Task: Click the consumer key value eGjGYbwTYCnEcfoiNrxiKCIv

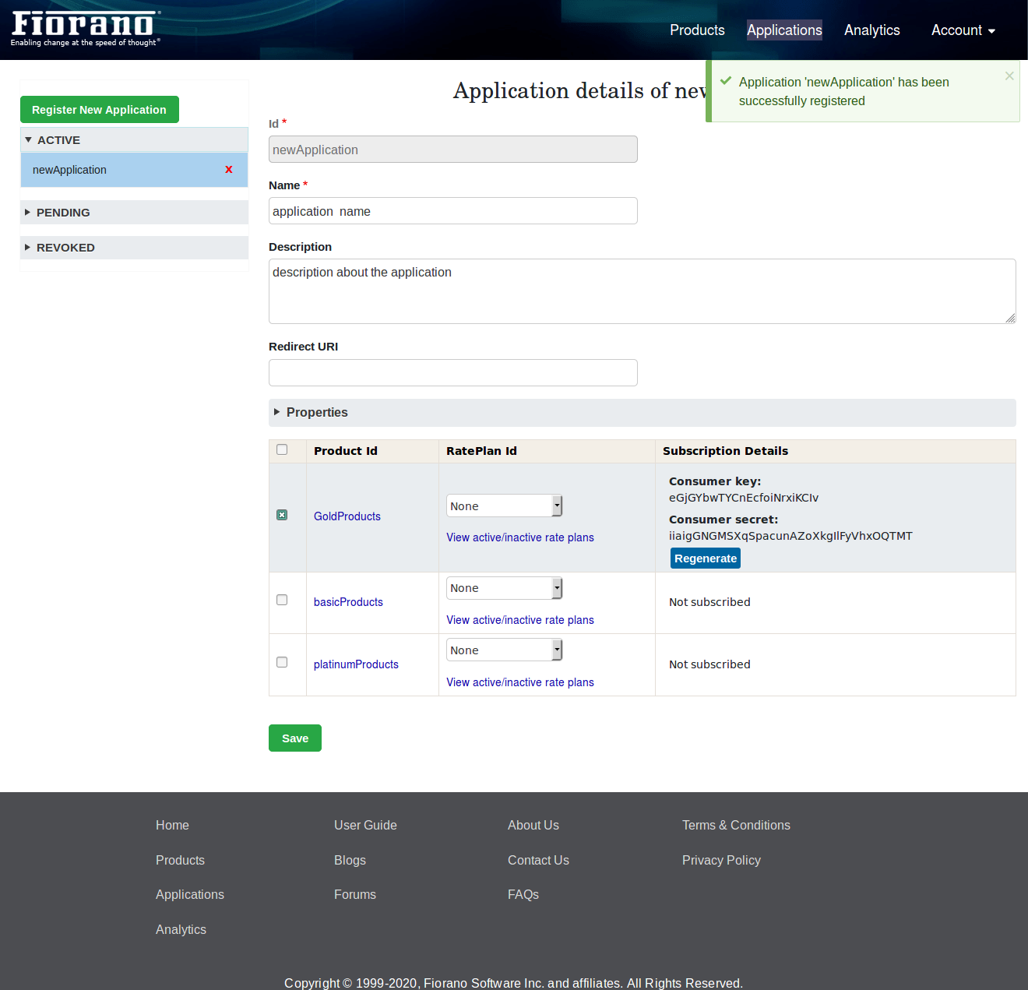Action: coord(744,498)
